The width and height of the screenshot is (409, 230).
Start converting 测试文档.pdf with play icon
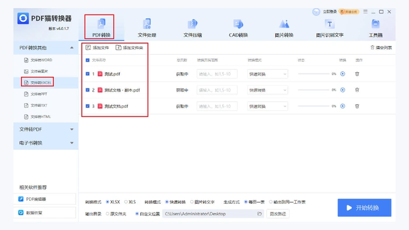click(343, 106)
